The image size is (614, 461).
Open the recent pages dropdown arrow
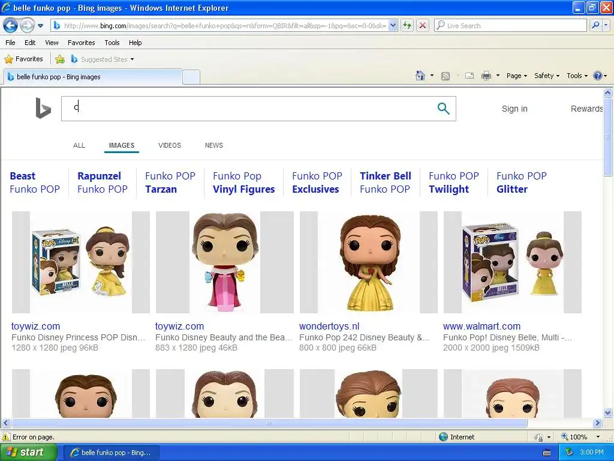(40, 26)
